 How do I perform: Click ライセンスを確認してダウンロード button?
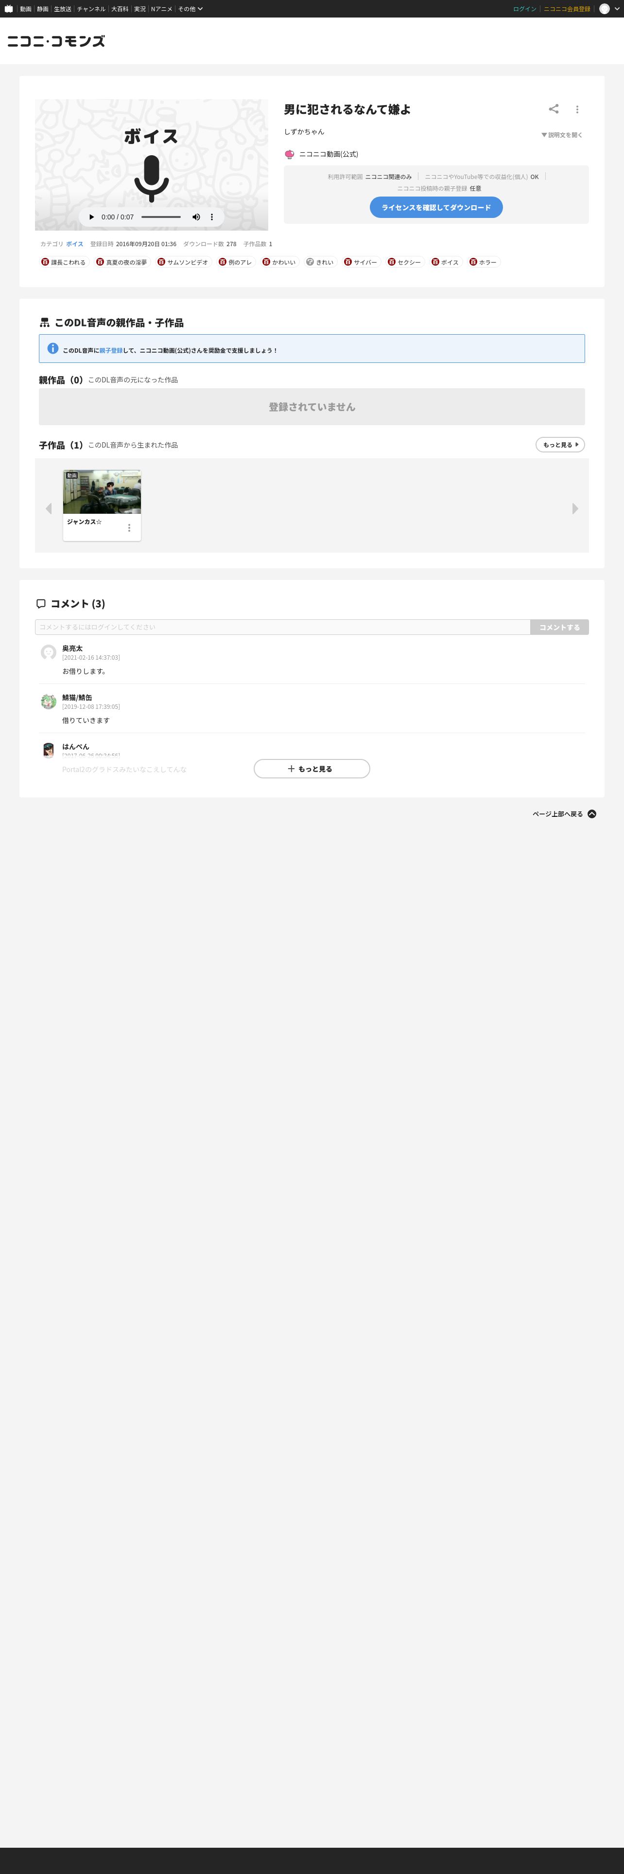(436, 207)
